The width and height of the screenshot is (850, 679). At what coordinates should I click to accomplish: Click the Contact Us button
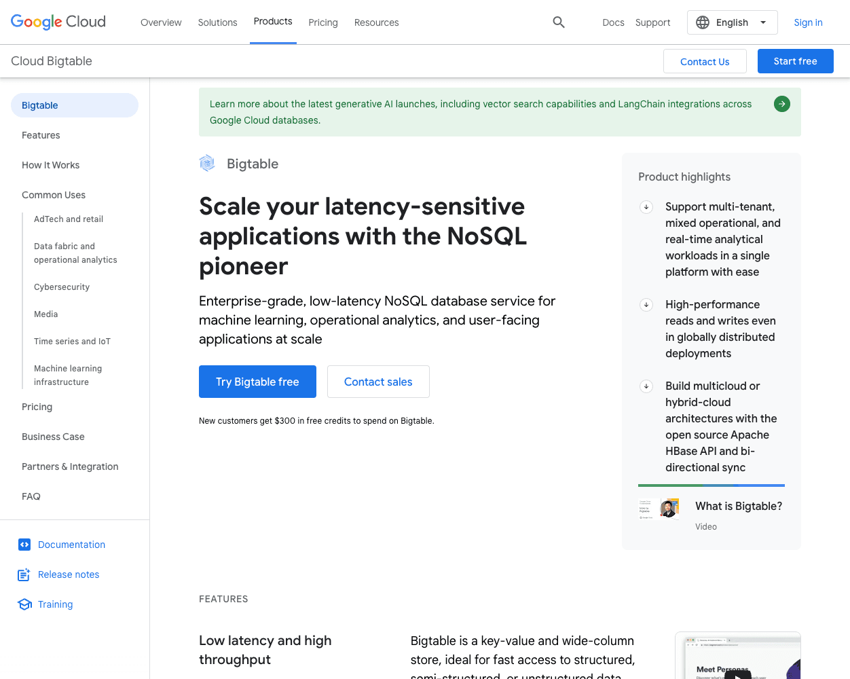coord(705,61)
